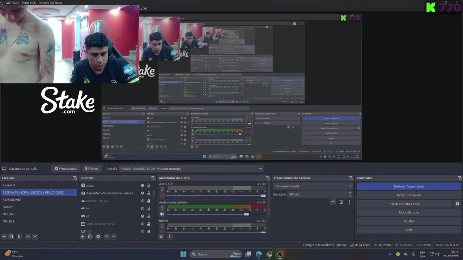This screenshot has width=463, height=260.
Task: Click the Fuentes list scrollbar
Action: pyautogui.click(x=154, y=194)
